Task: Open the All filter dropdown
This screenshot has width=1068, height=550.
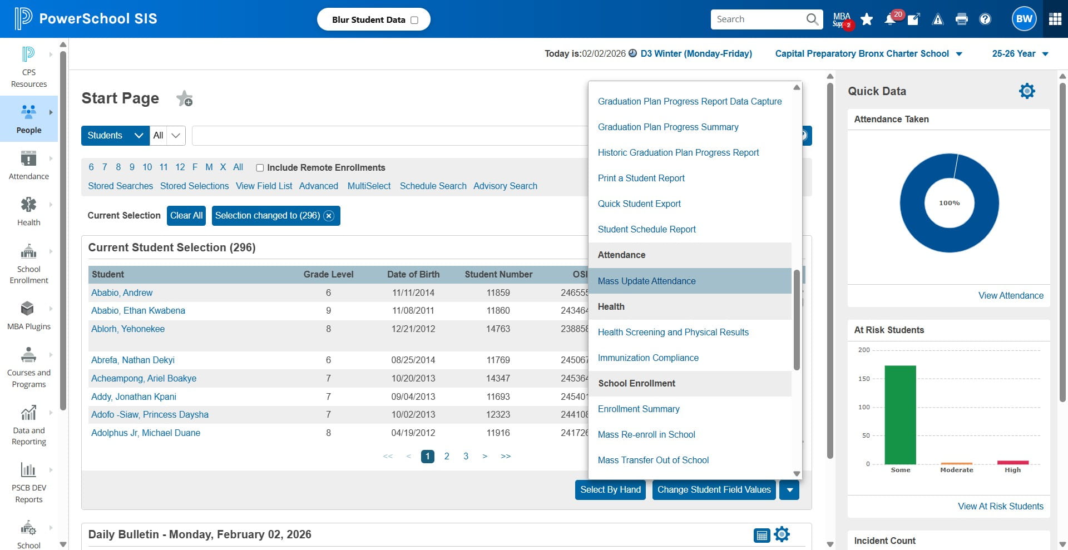Action: (x=167, y=136)
